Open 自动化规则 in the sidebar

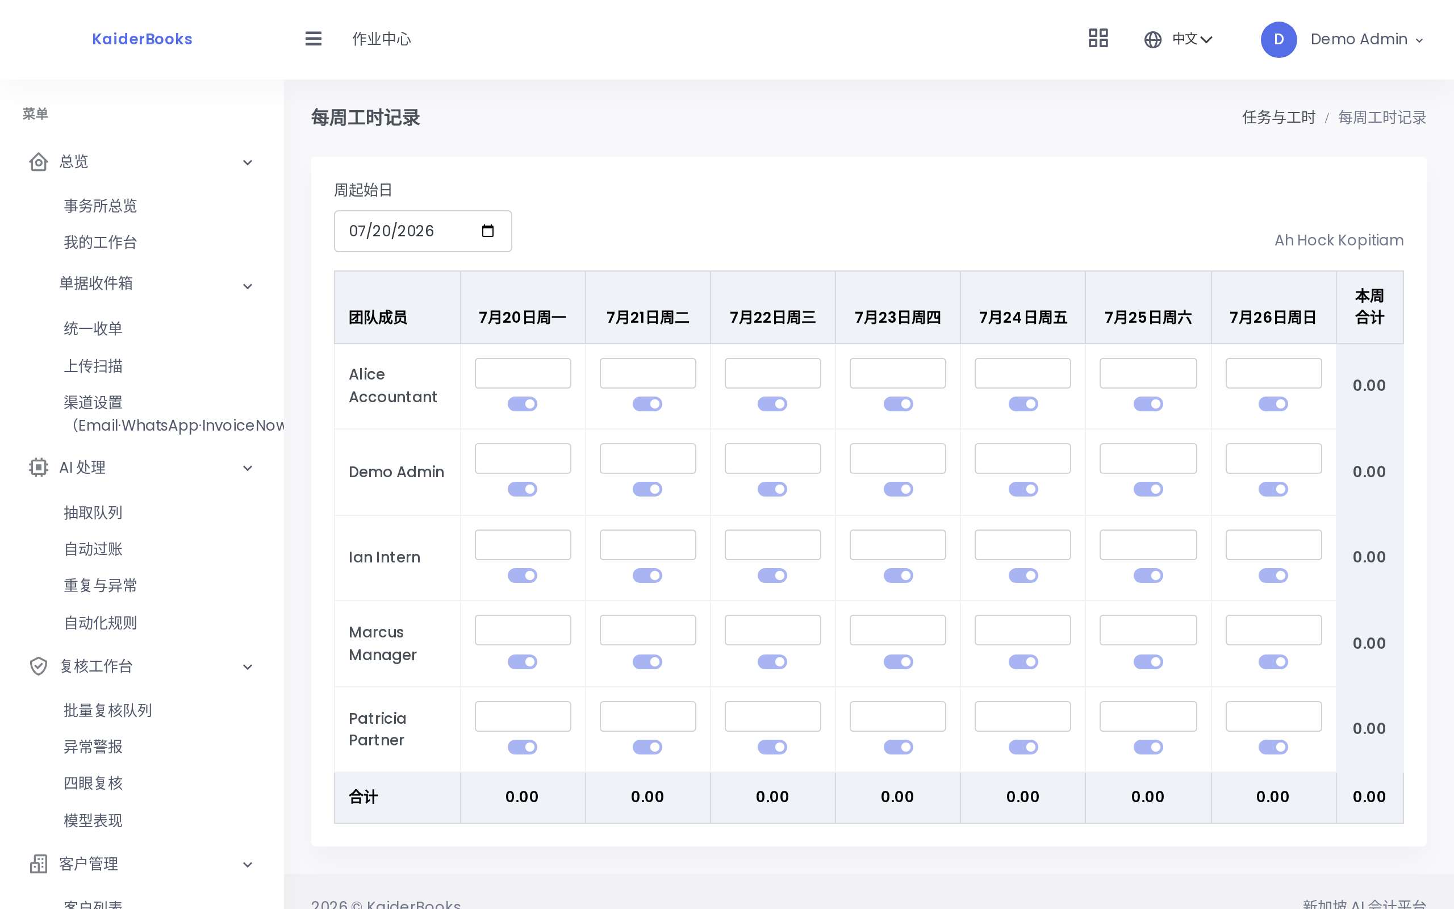point(101,623)
